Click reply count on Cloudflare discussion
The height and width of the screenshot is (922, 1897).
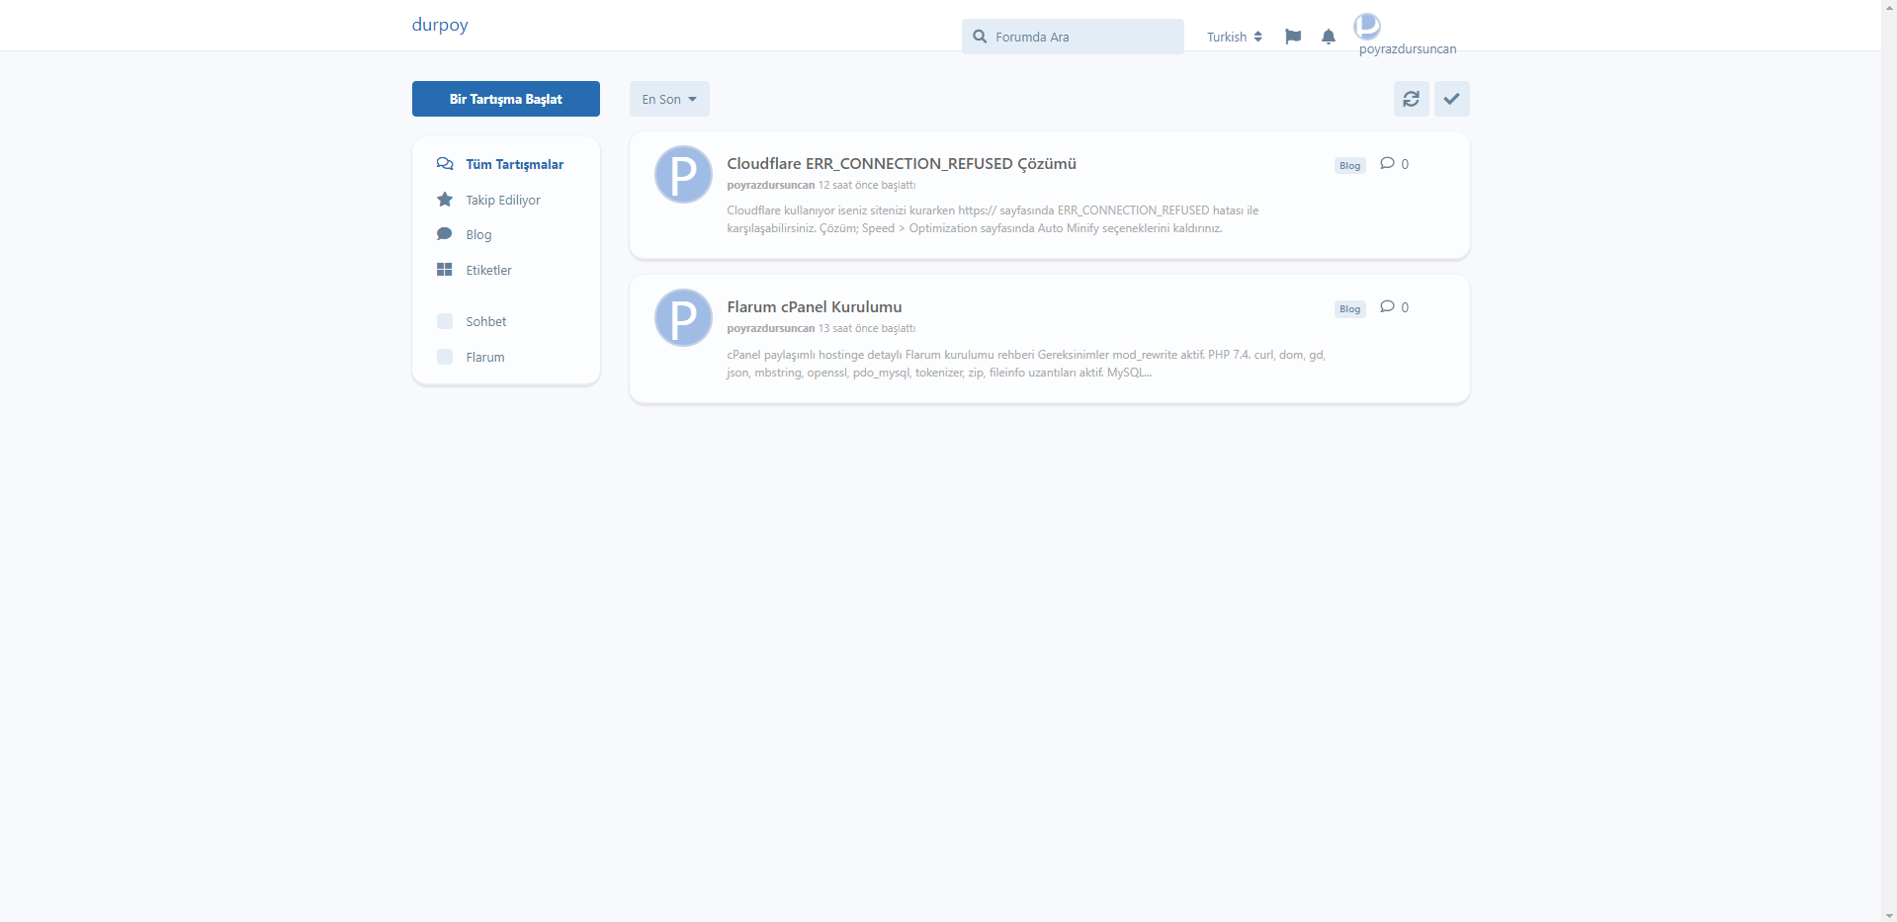[x=1395, y=164]
